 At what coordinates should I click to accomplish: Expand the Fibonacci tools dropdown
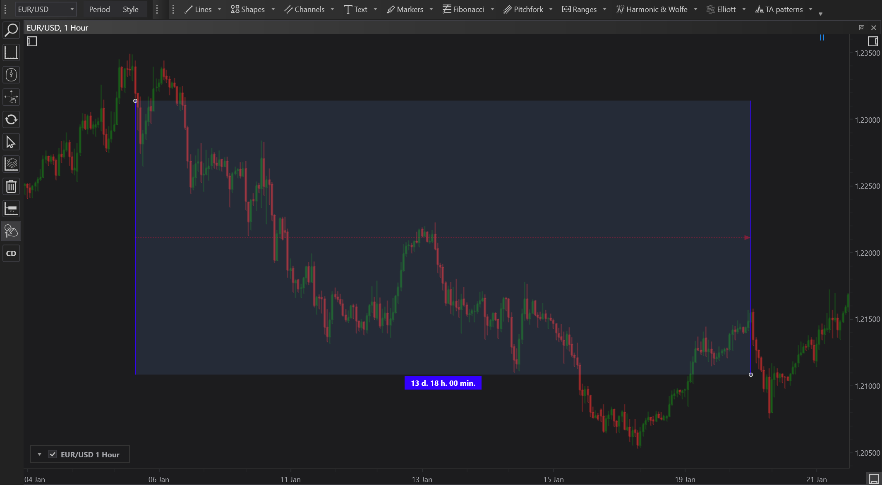tap(492, 9)
